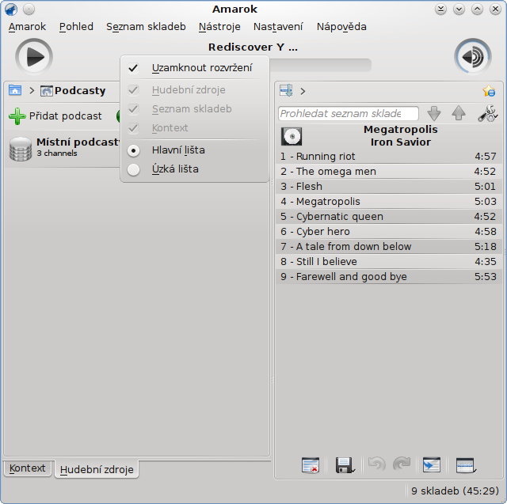Toggle Hudební zdroje checkbox in menu
Screen dimensions: 507x504
pos(133,90)
